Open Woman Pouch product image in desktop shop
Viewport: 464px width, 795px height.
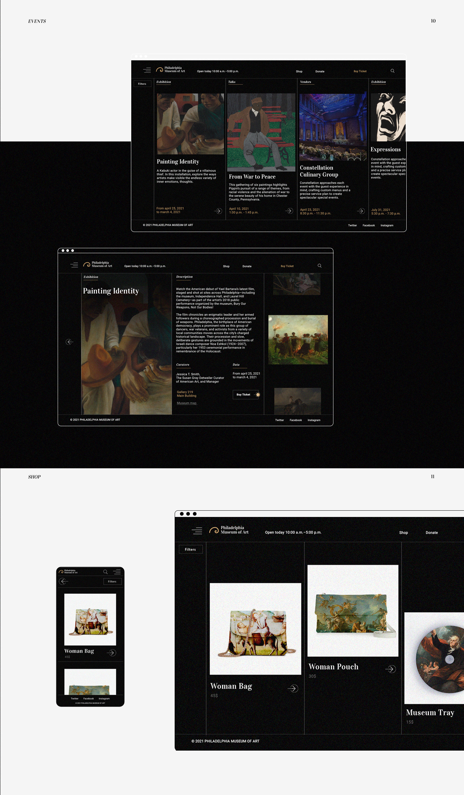(353, 611)
